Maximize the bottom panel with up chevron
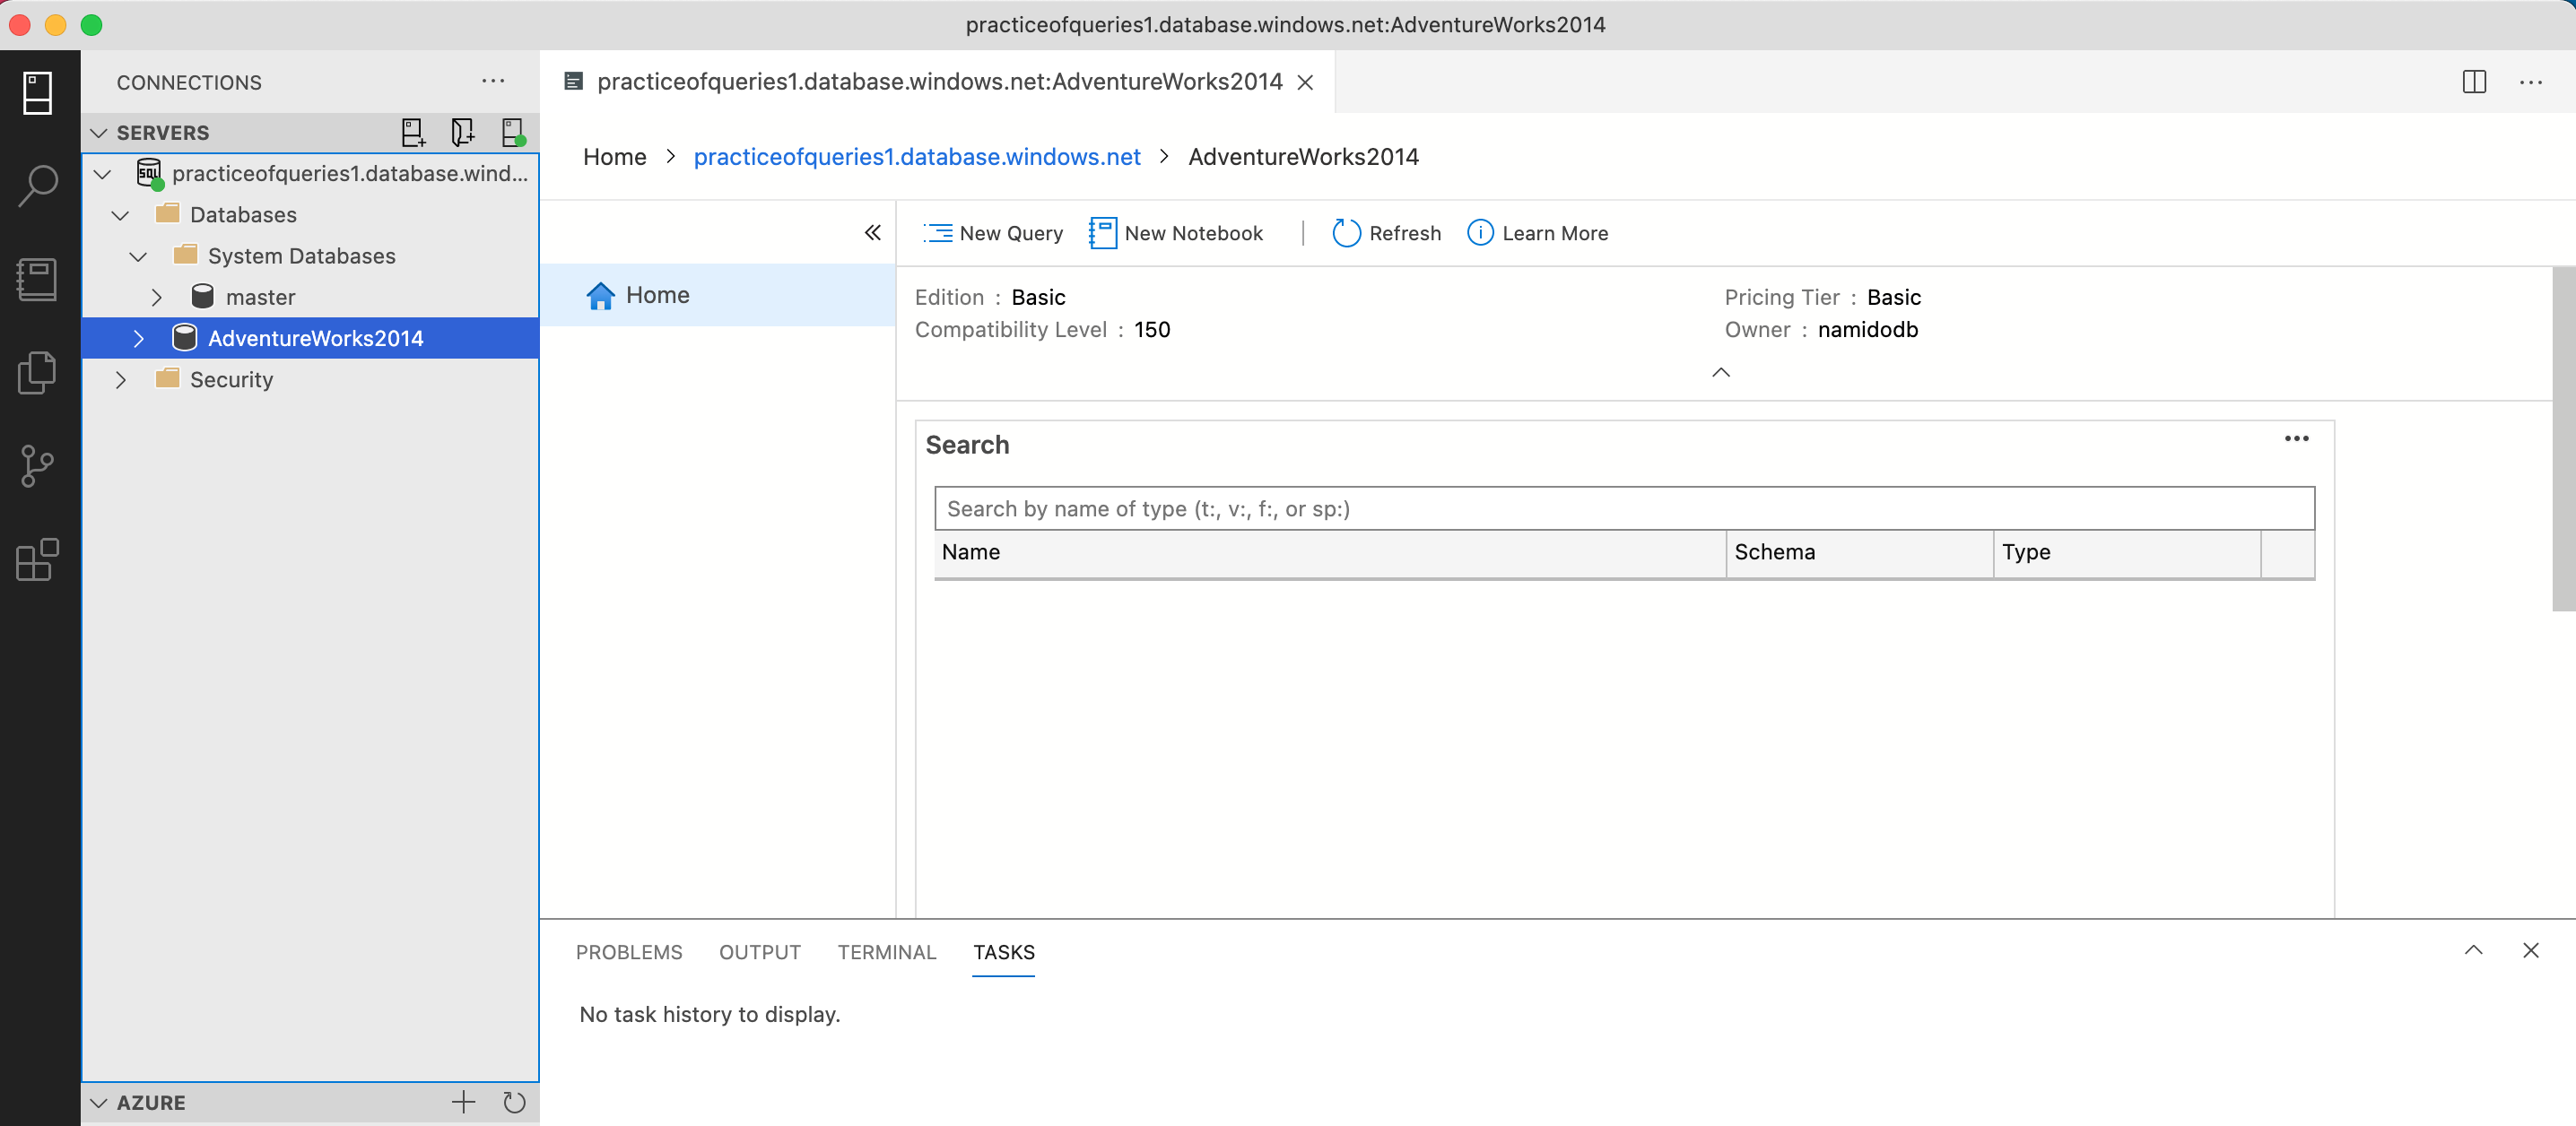 coord(2473,950)
